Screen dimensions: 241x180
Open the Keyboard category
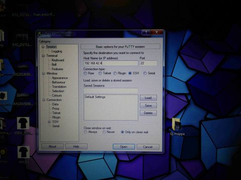[x=58, y=60]
